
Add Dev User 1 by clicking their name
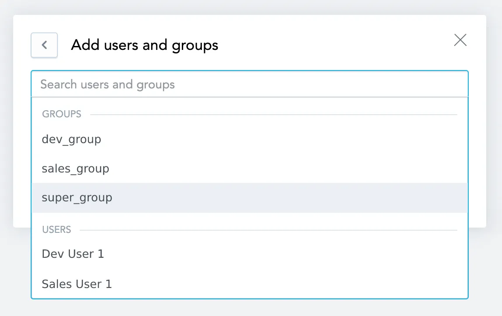click(x=73, y=254)
